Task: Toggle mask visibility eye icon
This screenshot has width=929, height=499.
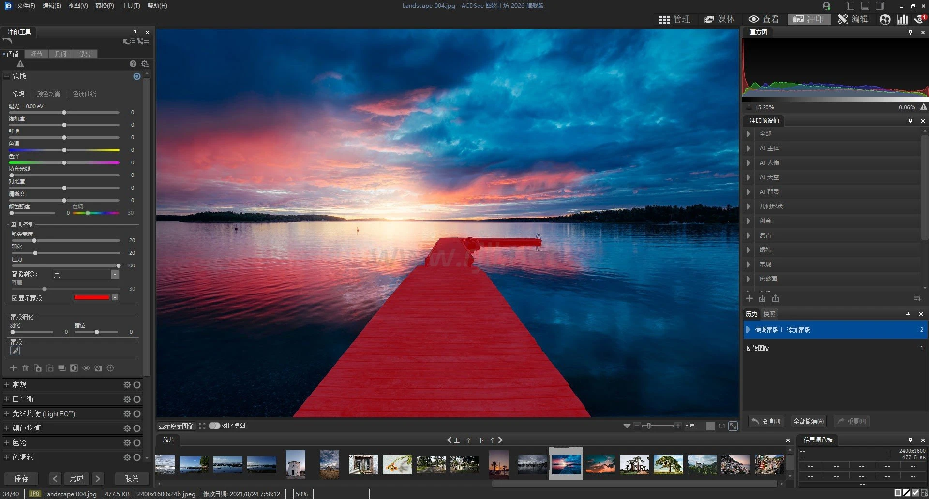Action: click(86, 368)
